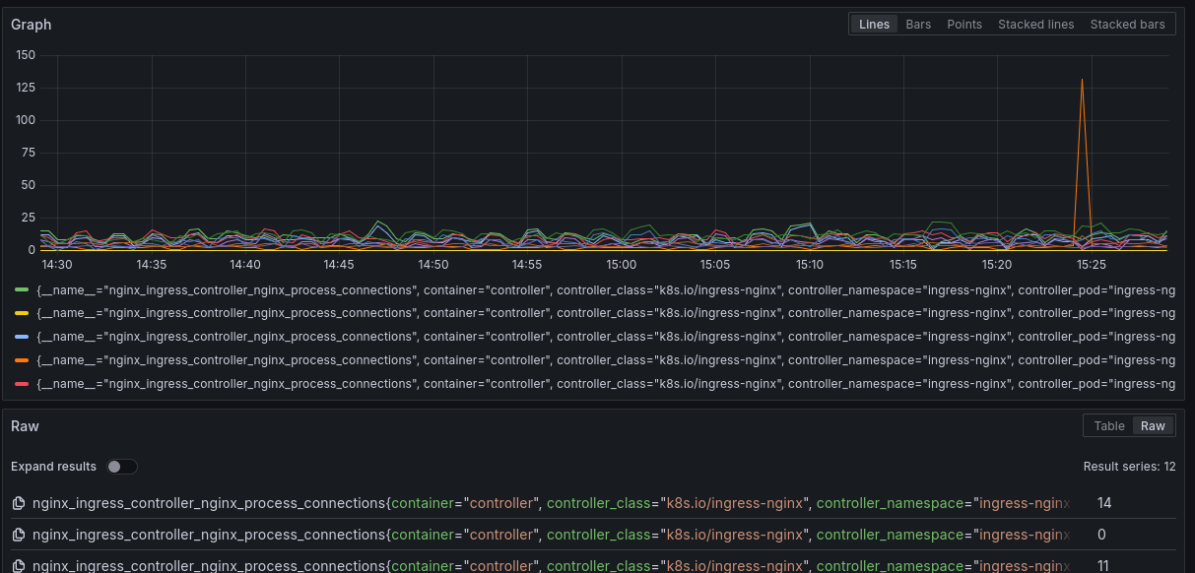The width and height of the screenshot is (1195, 573).
Task: Switch to Stacked bars graph style
Action: 1127,25
